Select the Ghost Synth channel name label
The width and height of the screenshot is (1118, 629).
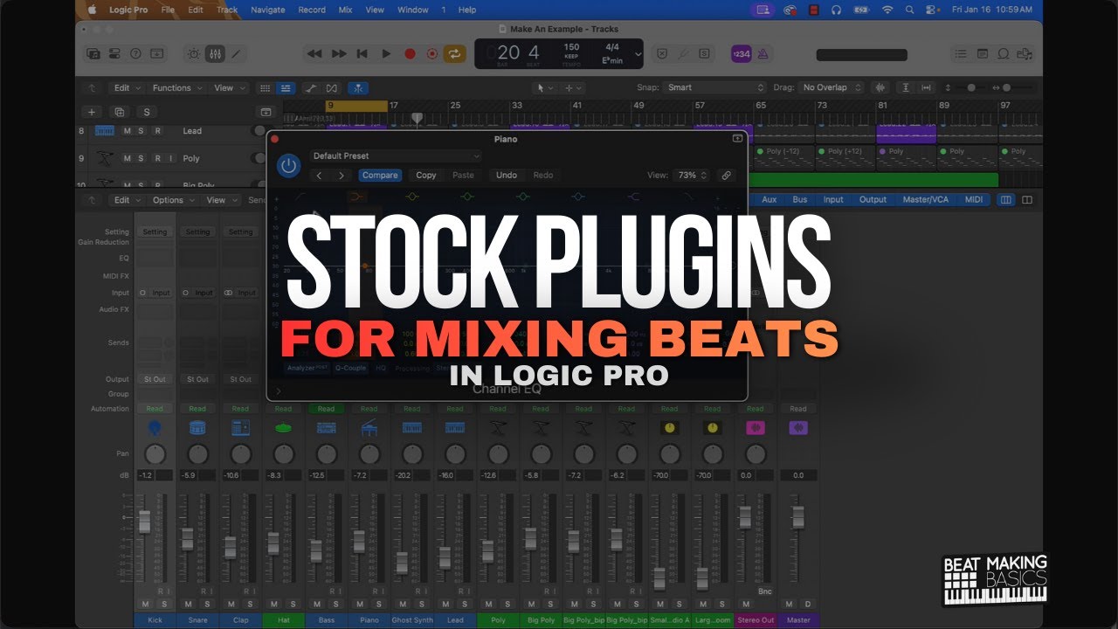point(412,620)
